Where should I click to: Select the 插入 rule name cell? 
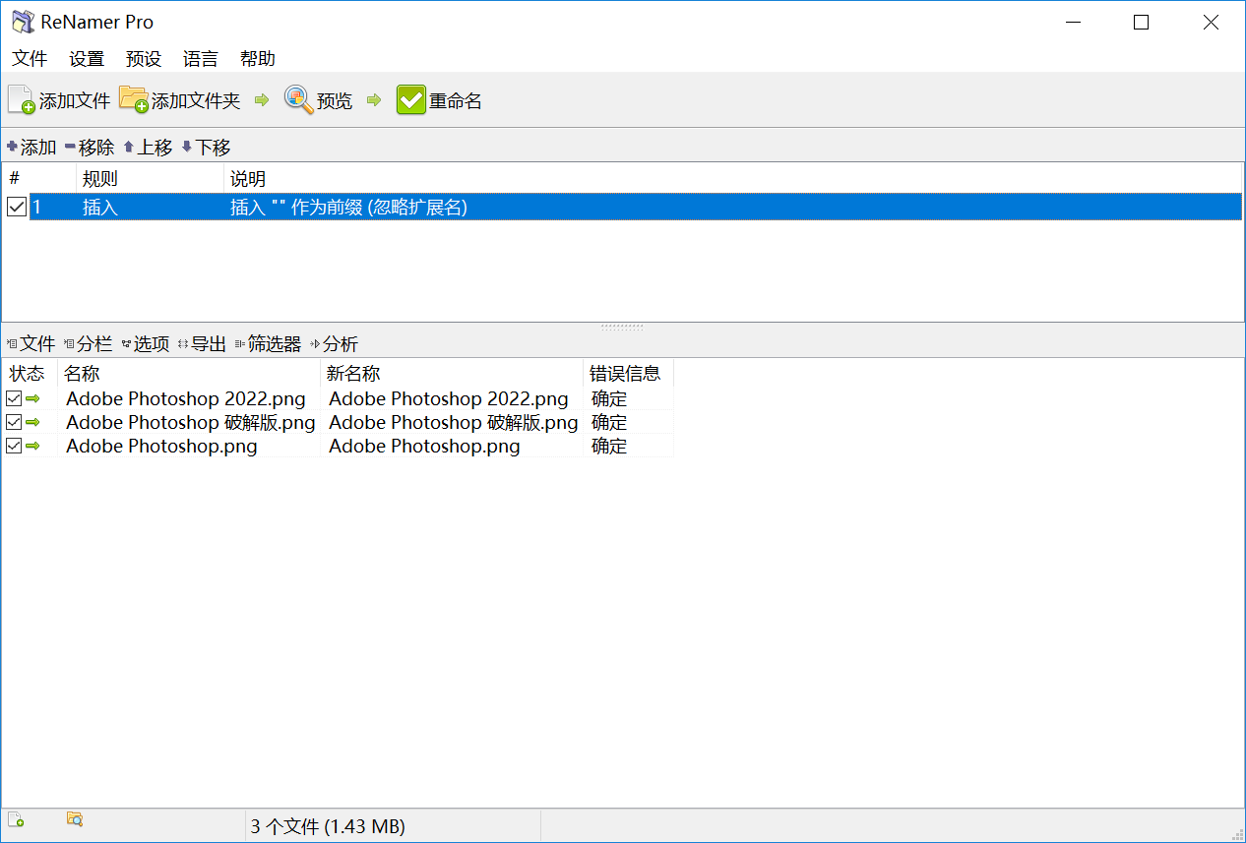coord(100,207)
